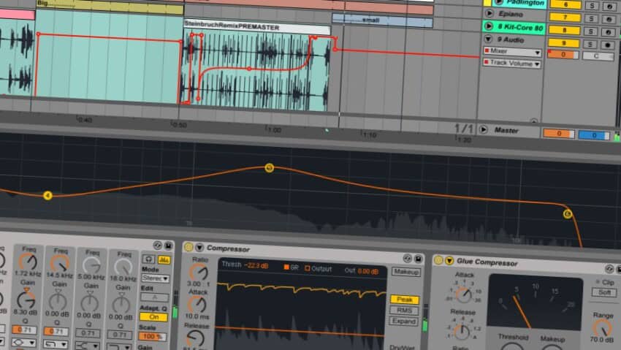Unfold the 8 Kit-Core 80 track
Screen dimensions: 621x350
[x=489, y=26]
